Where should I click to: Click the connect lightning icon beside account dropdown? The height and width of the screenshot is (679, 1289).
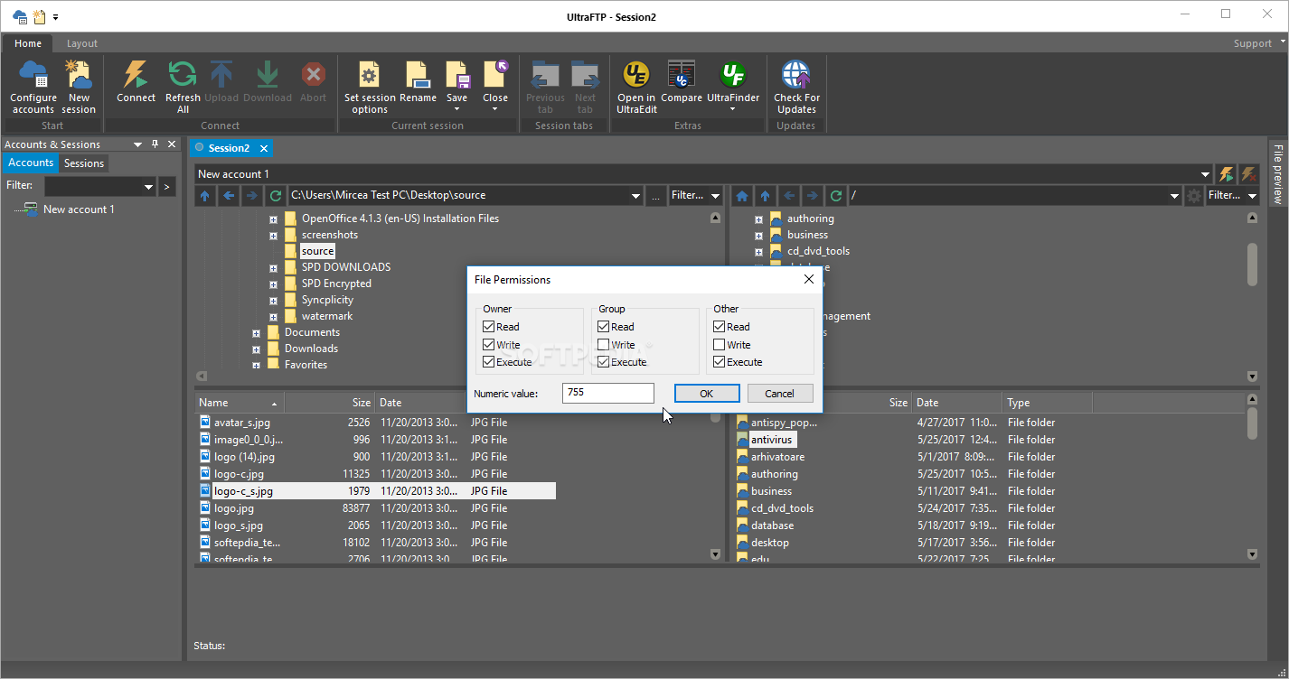coord(1226,174)
